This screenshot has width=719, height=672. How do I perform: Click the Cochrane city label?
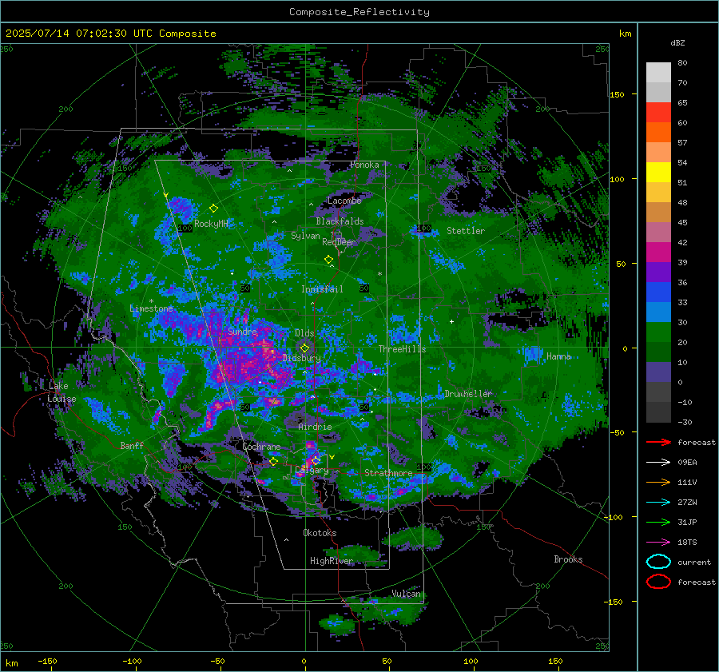point(261,447)
